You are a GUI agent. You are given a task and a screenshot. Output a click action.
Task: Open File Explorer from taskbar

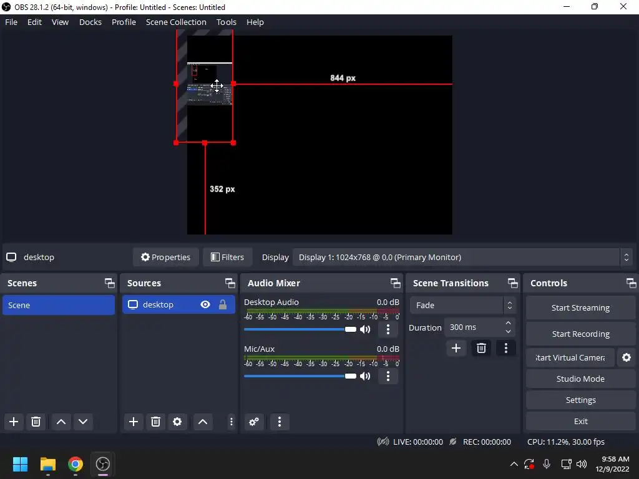(47, 464)
